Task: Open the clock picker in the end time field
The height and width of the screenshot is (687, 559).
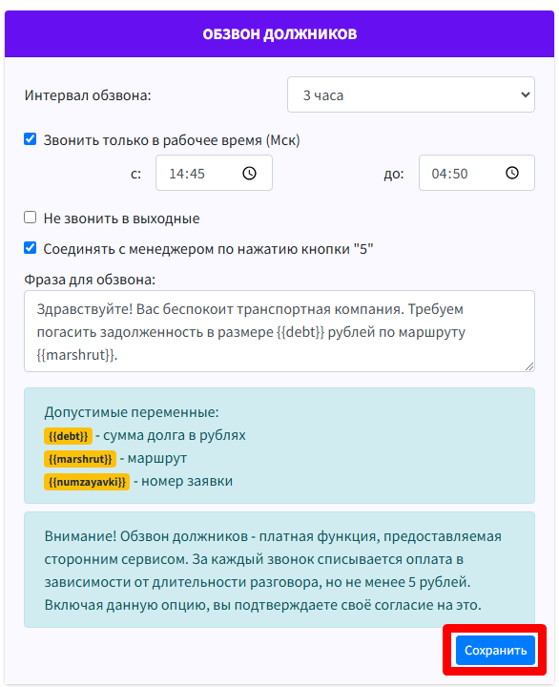Action: 511,173
